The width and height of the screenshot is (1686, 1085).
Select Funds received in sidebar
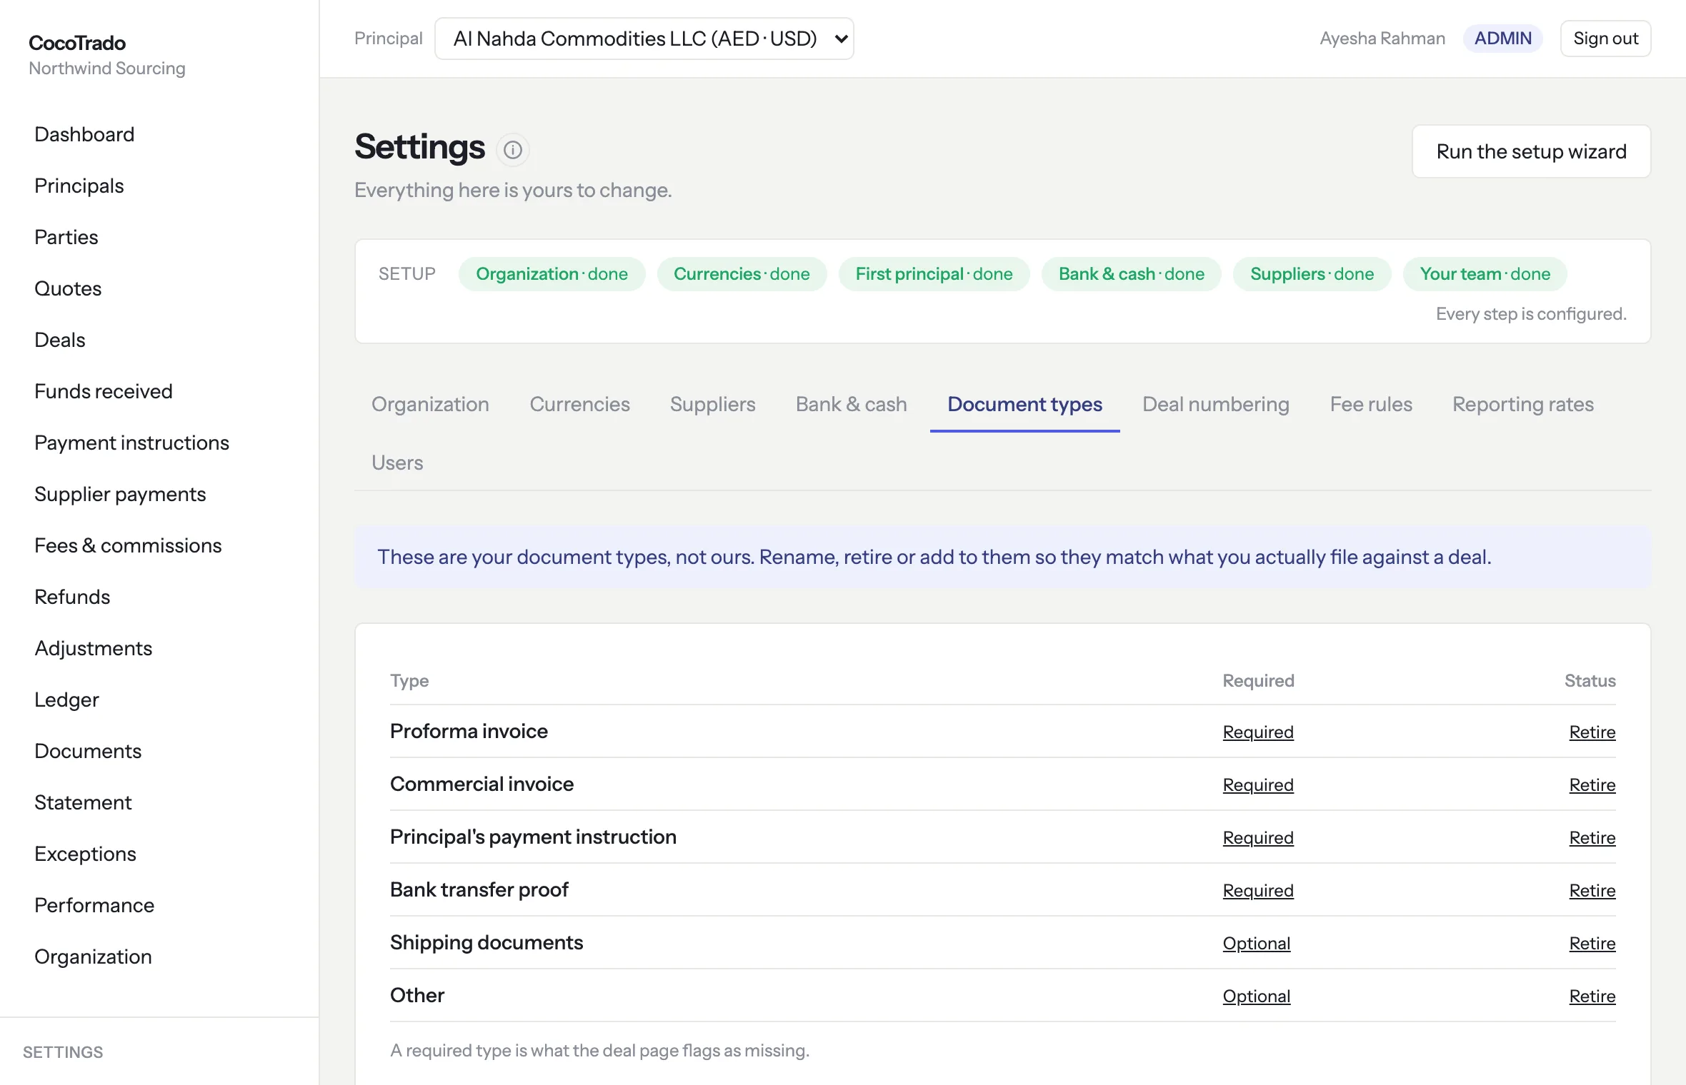[104, 391]
